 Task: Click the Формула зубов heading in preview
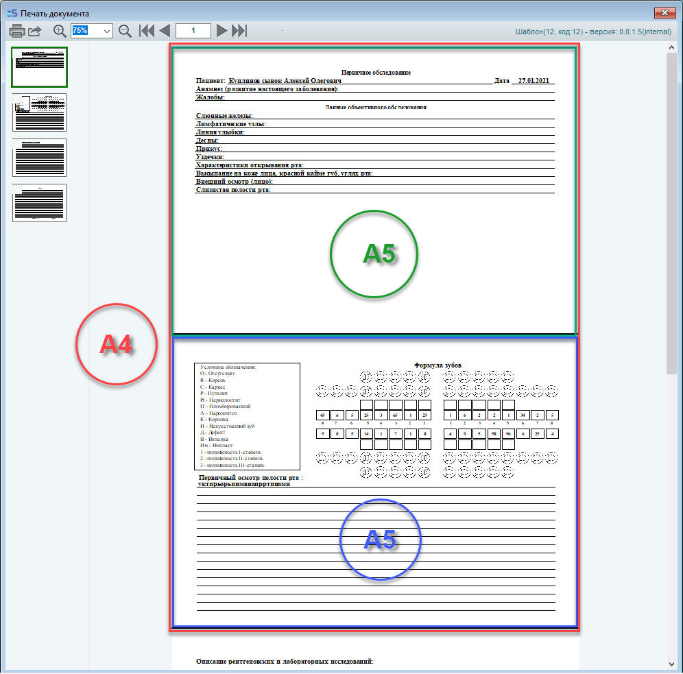(438, 365)
